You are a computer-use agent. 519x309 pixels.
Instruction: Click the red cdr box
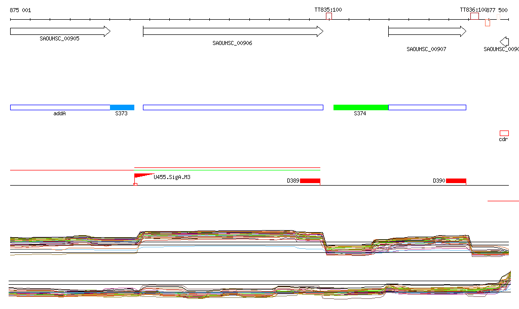[x=504, y=134]
